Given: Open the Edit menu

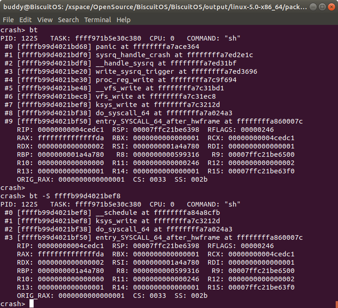Looking at the screenshot, I should click(25, 20).
